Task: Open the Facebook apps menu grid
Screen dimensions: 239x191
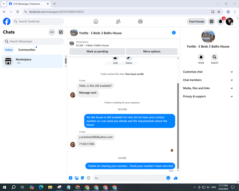Action: coord(211,21)
